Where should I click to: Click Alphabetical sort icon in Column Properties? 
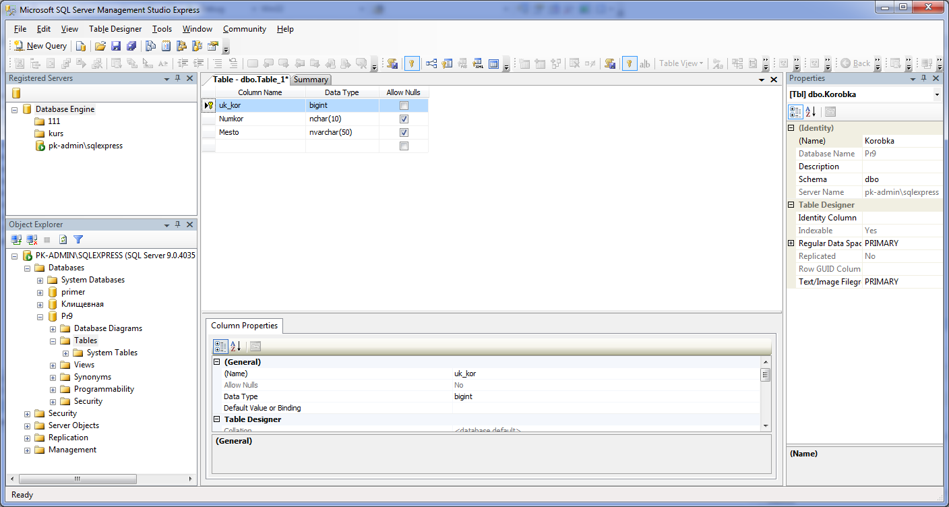[x=236, y=347]
